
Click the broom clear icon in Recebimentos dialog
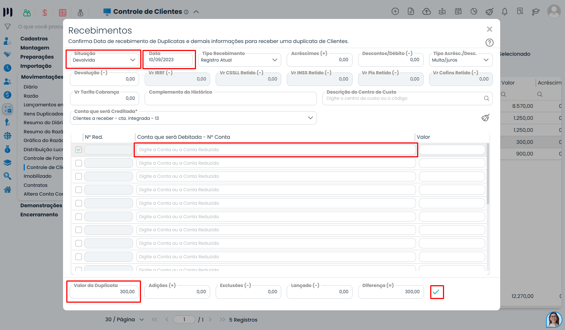pos(485,118)
